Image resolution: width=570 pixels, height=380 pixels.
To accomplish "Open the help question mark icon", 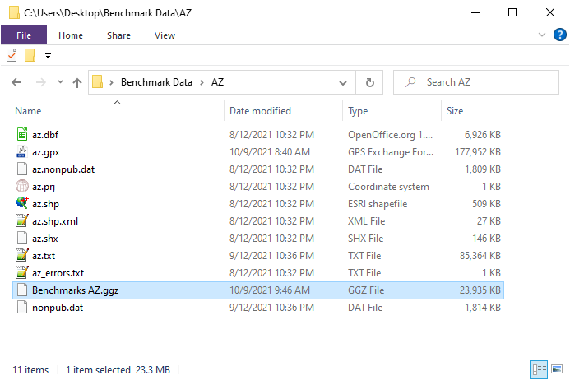I will point(560,35).
